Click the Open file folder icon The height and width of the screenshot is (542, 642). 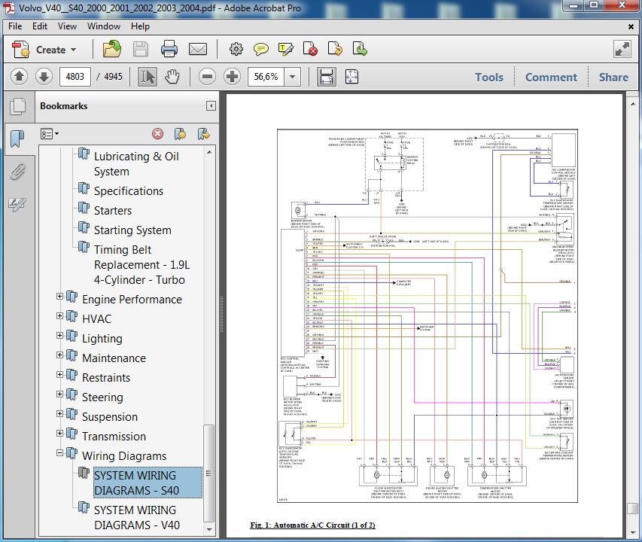tap(112, 50)
